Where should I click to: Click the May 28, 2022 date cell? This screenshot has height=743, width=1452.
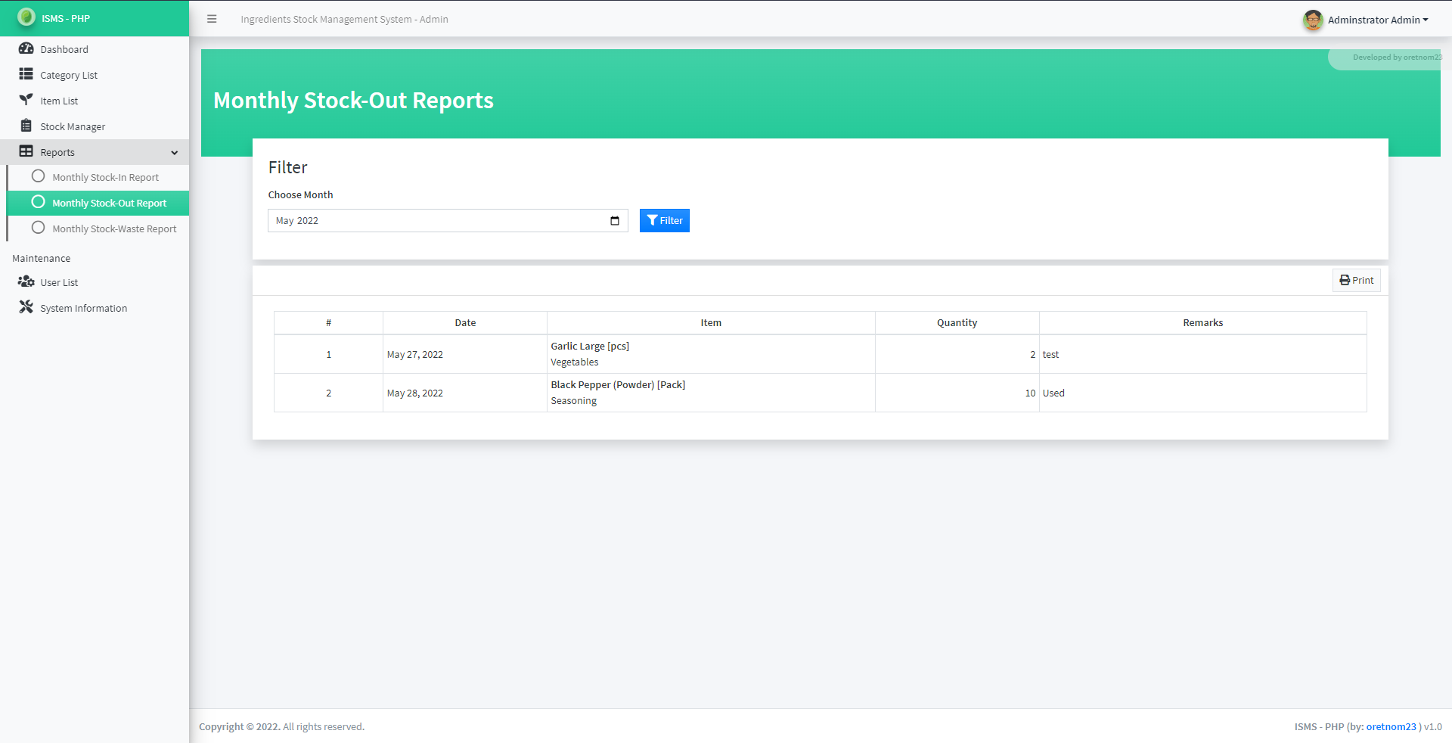point(465,393)
